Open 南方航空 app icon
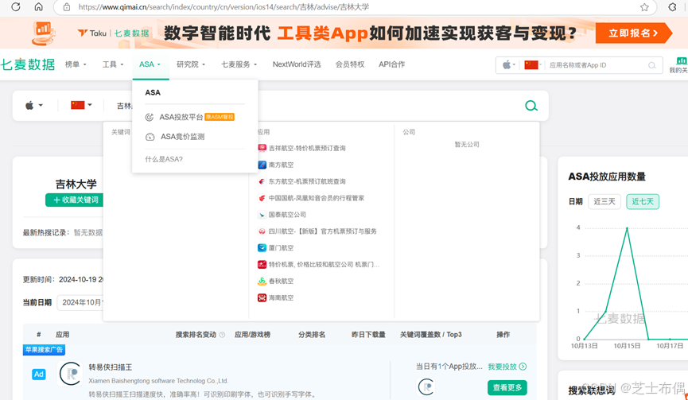The image size is (688, 400). coord(262,165)
